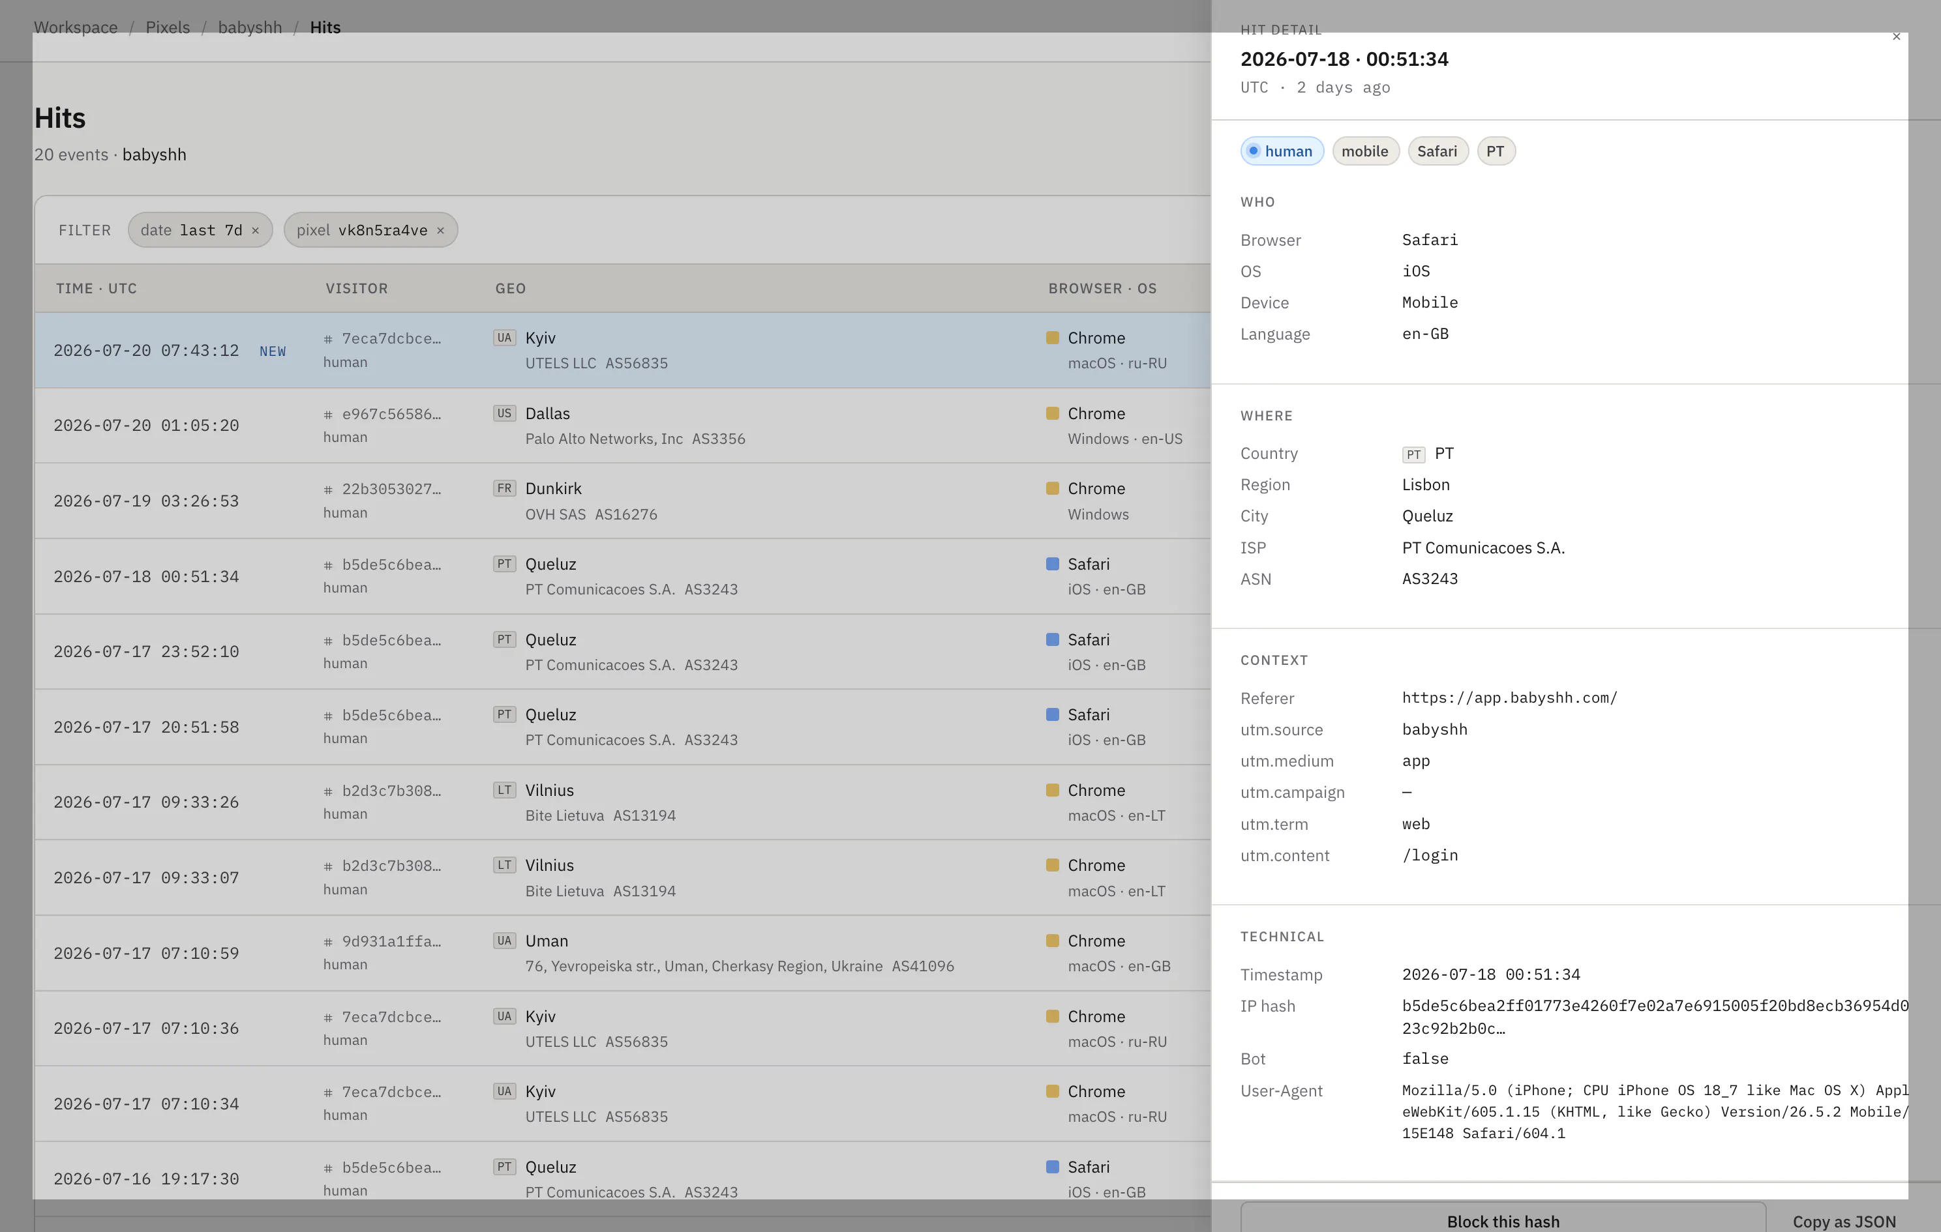Image resolution: width=1941 pixels, height=1232 pixels.
Task: Click the Safari blue dot in the 23:52:10 row
Action: pyautogui.click(x=1052, y=639)
